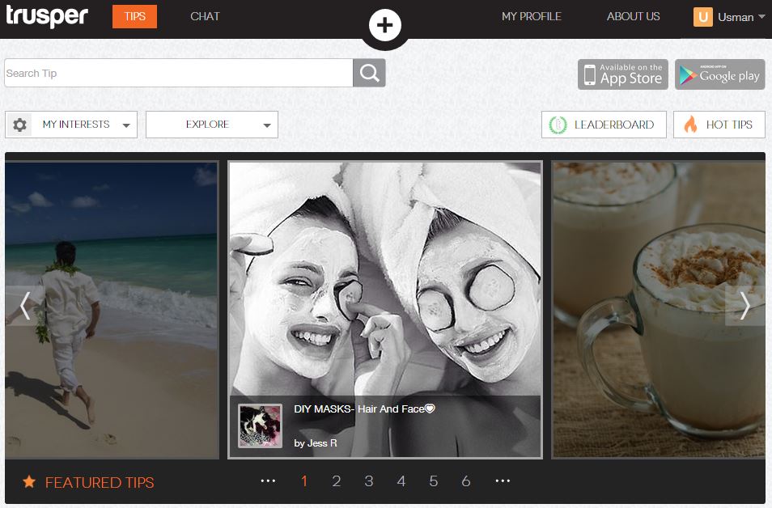Viewport: 772px width, 508px height.
Task: Click the right ellipsis pagination dots
Action: pyautogui.click(x=503, y=481)
